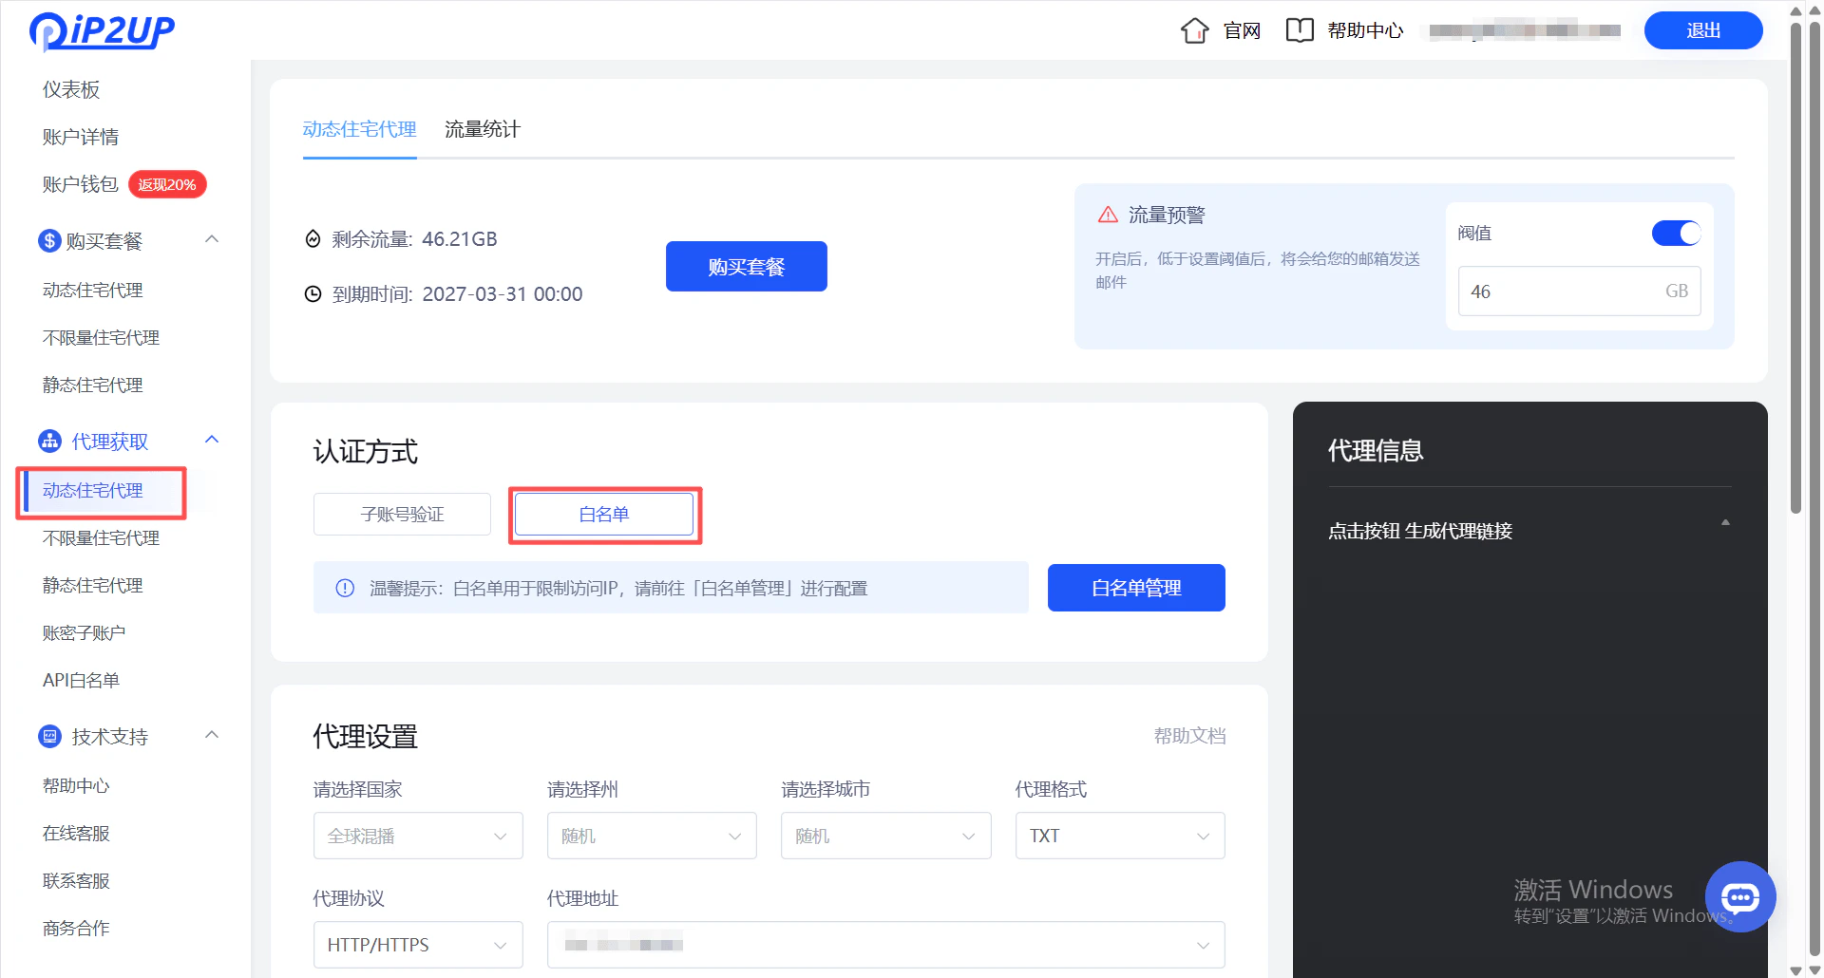Open the 帮助文档 link
The height and width of the screenshot is (978, 1824).
(1189, 735)
